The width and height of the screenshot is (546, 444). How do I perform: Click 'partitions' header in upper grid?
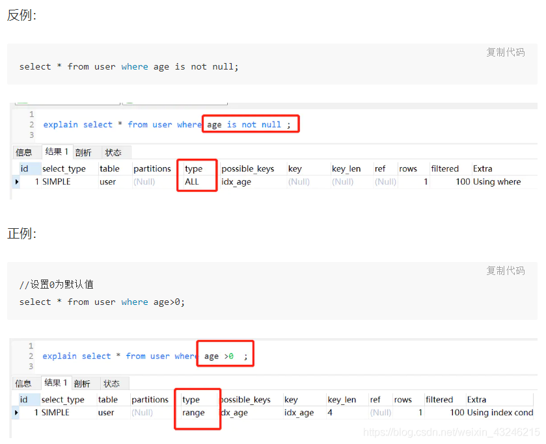(x=152, y=169)
